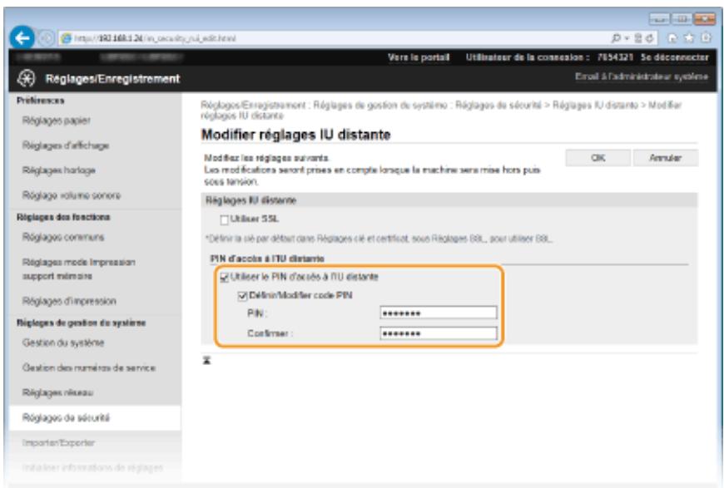Minimize the browser window
The image size is (724, 488).
[659, 19]
